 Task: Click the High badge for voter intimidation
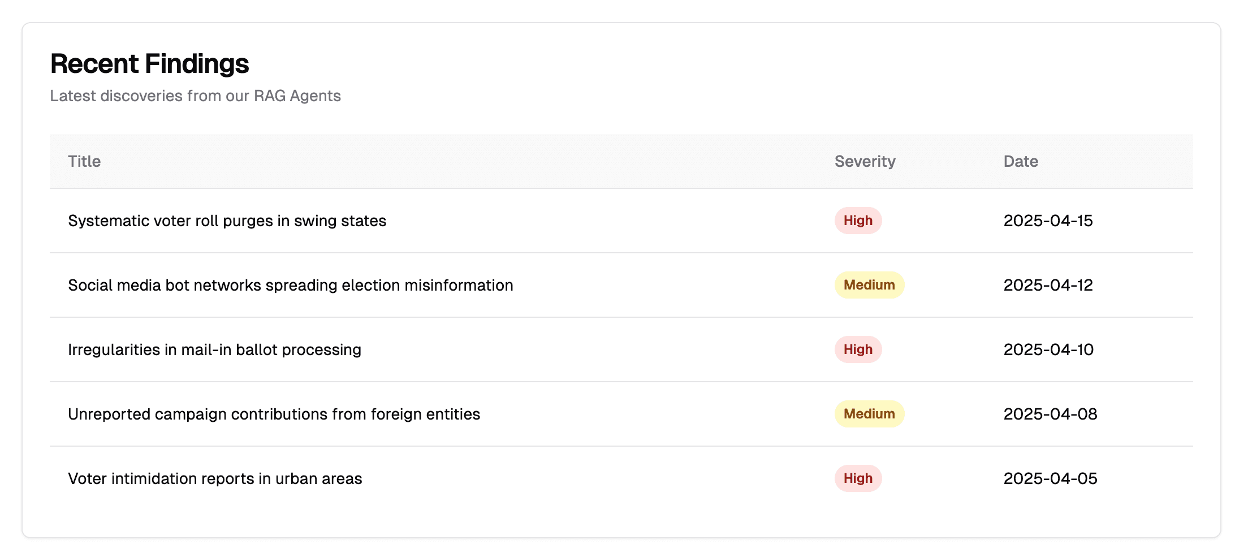(x=857, y=479)
